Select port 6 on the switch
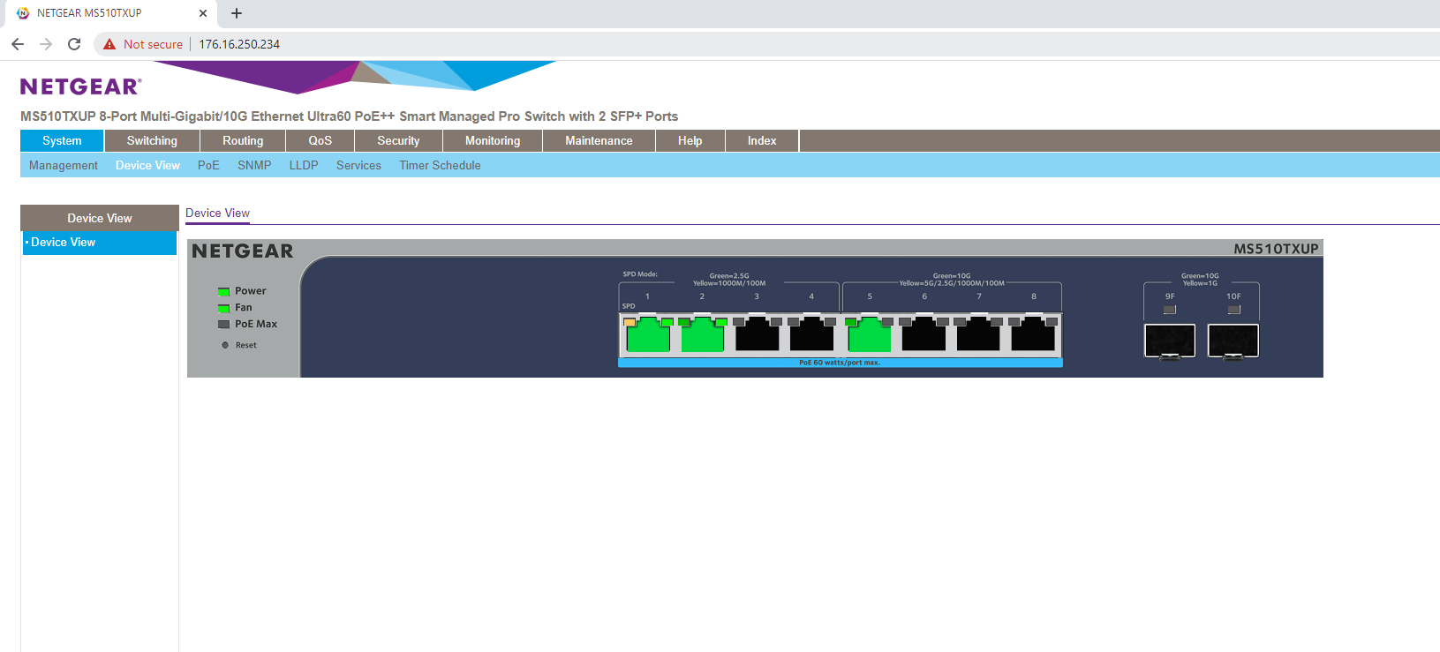 coord(924,335)
